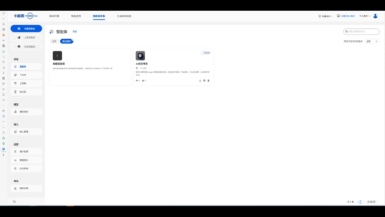Click the 卡奥斯 COSMOPlat logo
Viewport: 385px width, 217px height.
(26, 16)
